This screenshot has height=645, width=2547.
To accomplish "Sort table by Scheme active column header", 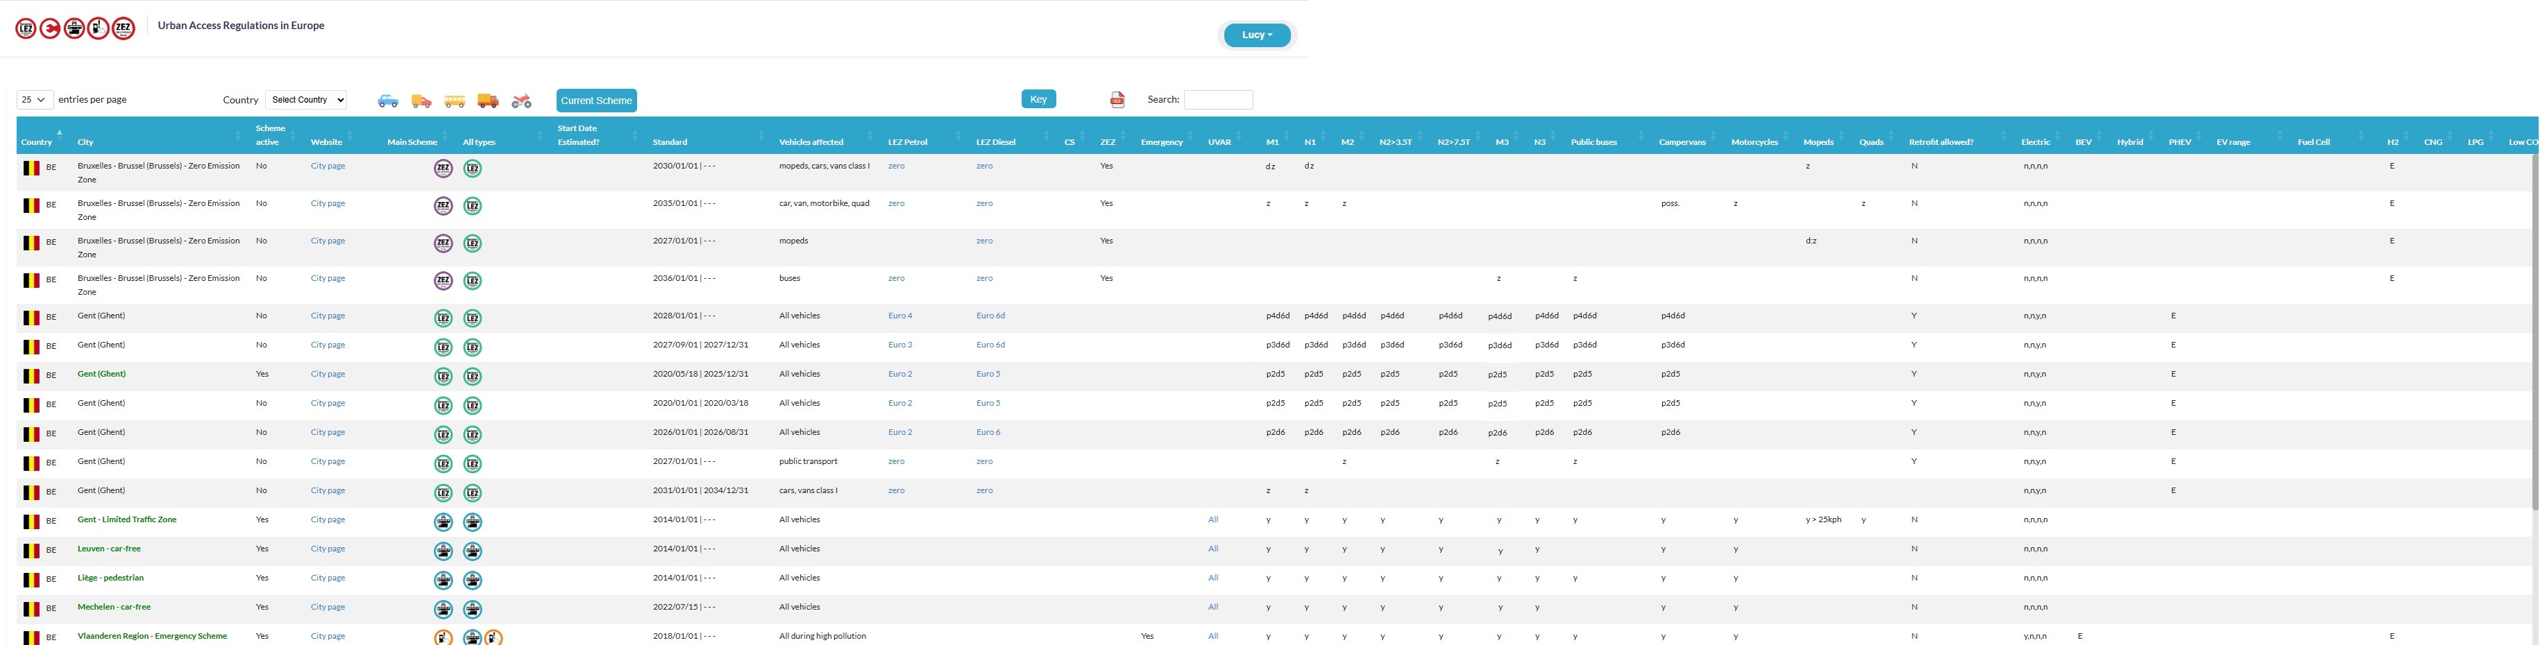I will (x=270, y=135).
